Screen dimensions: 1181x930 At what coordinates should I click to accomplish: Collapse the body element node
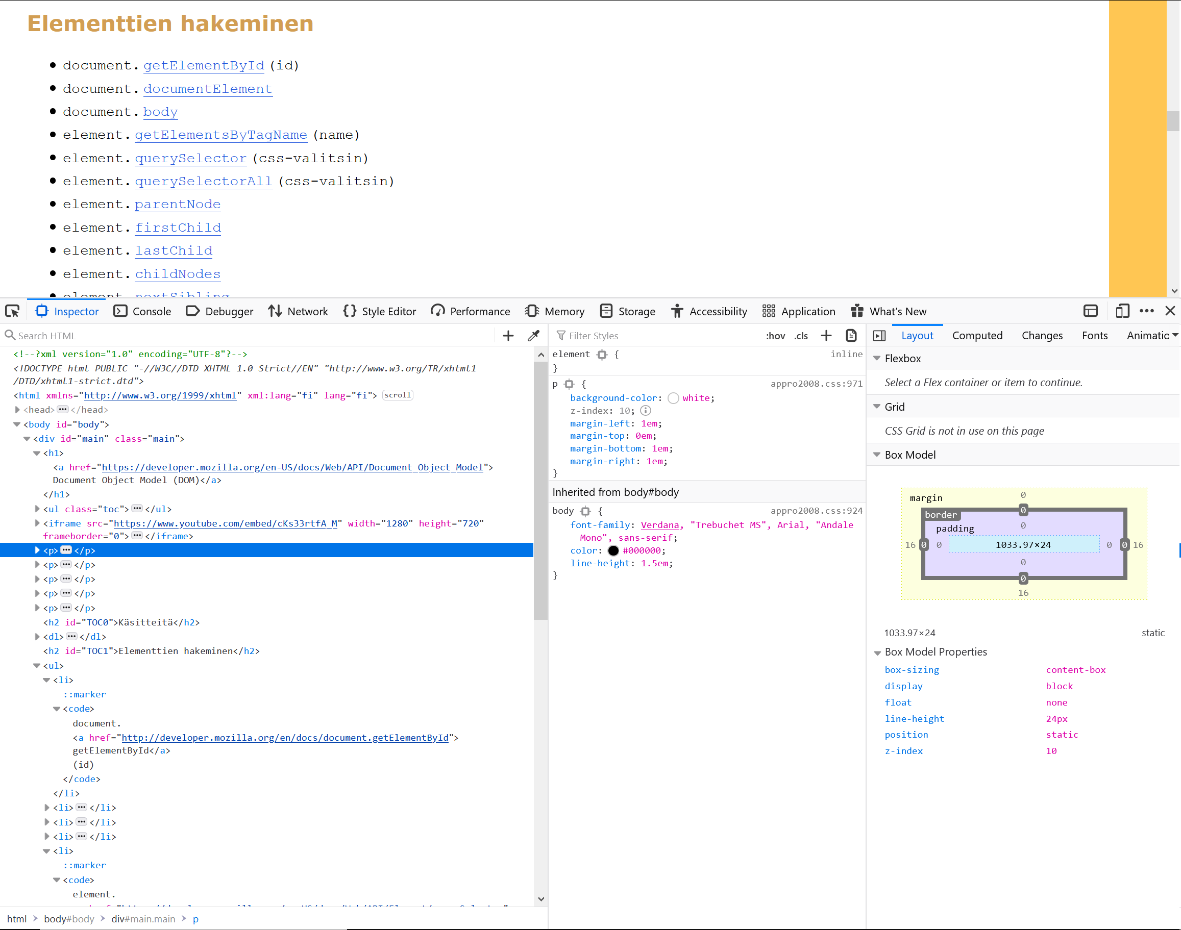[17, 424]
